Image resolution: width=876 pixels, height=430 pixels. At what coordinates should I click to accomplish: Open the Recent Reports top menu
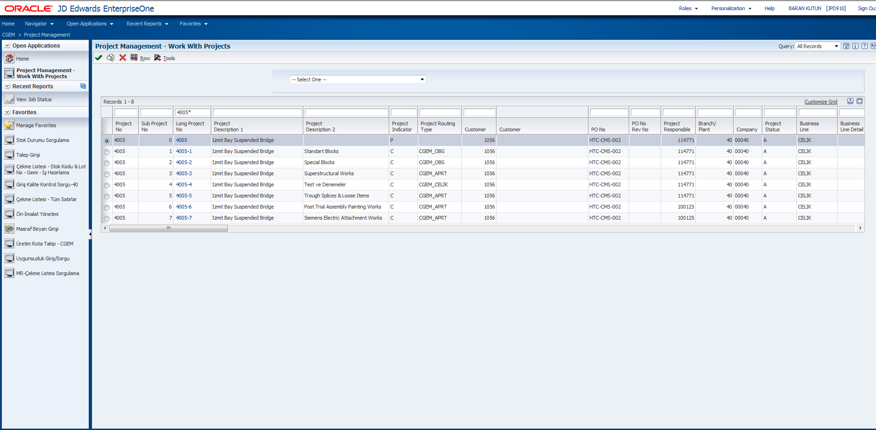[x=147, y=24]
